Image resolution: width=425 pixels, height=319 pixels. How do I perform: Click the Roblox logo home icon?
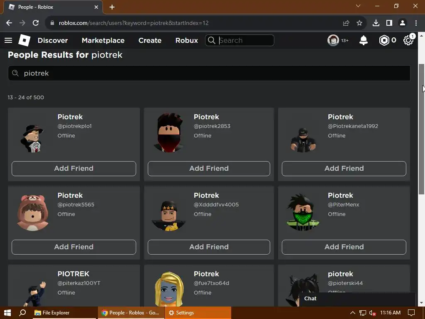tap(24, 40)
